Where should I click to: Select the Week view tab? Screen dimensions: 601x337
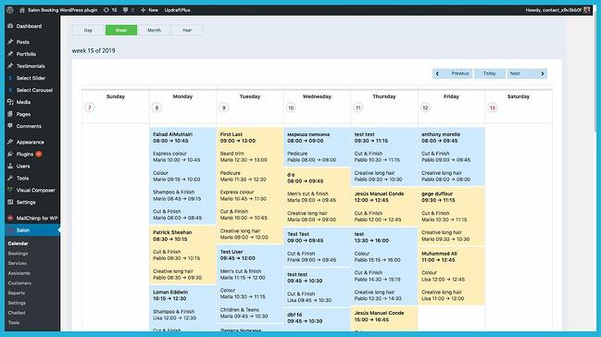pyautogui.click(x=121, y=31)
